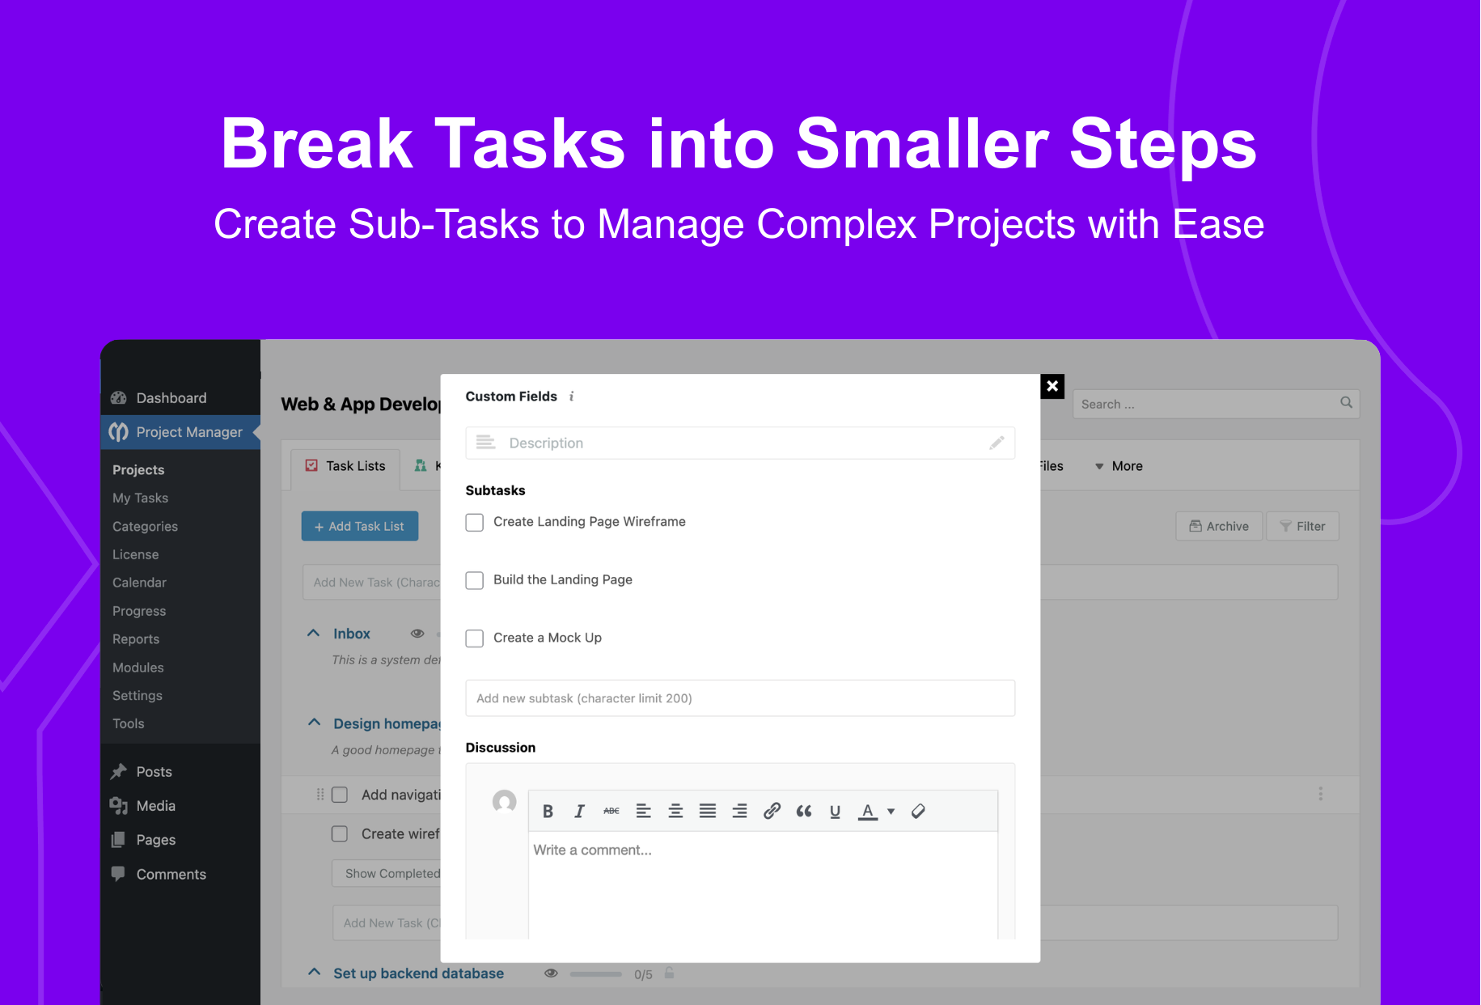Select the strikethrough formatting icon
Image resolution: width=1481 pixels, height=1005 pixels.
tap(611, 811)
